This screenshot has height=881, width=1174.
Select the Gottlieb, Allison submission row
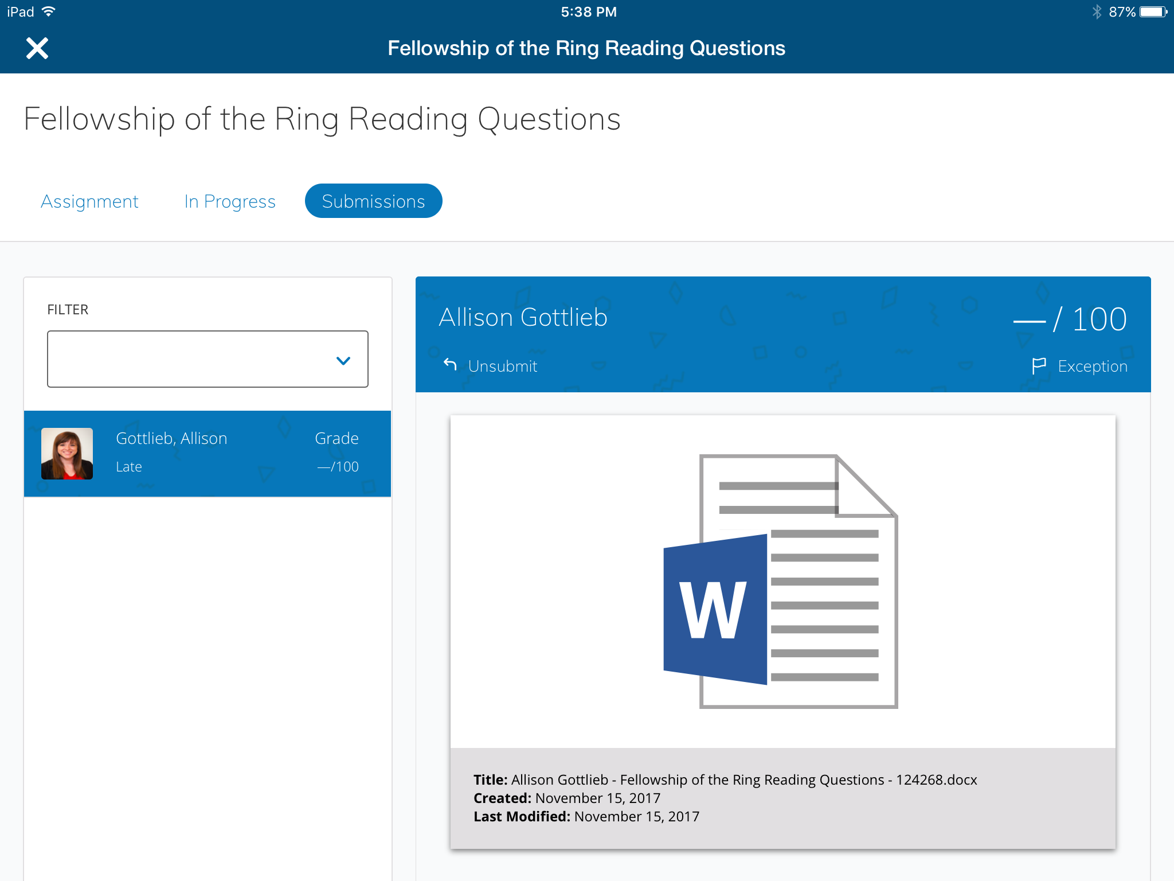[x=208, y=453]
